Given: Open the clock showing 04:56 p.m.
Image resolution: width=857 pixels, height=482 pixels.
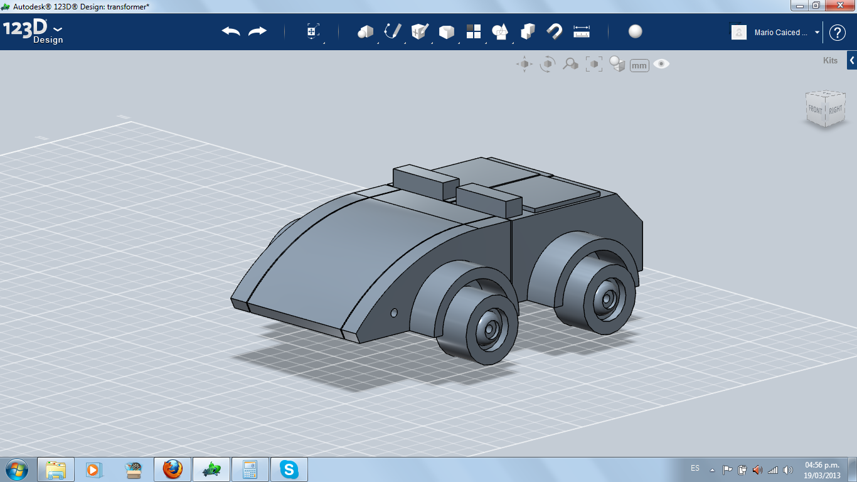Looking at the screenshot, I should [x=822, y=470].
